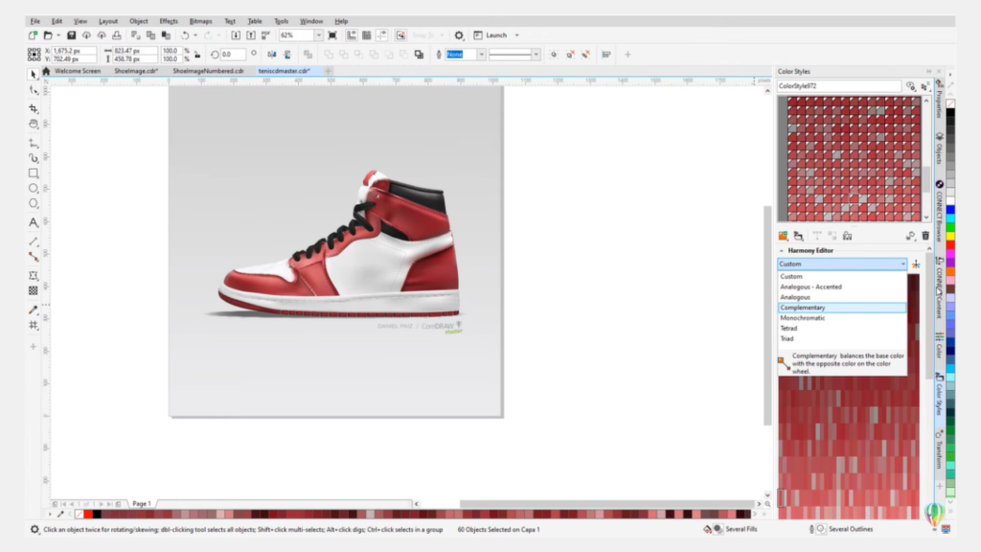Click the ColorStyle972 name field
Screen dimensions: 981x552
tap(839, 86)
